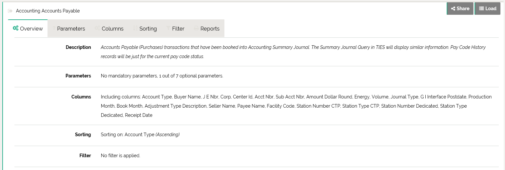
Task: Click the 'No filter is applied' text
Action: (x=120, y=156)
